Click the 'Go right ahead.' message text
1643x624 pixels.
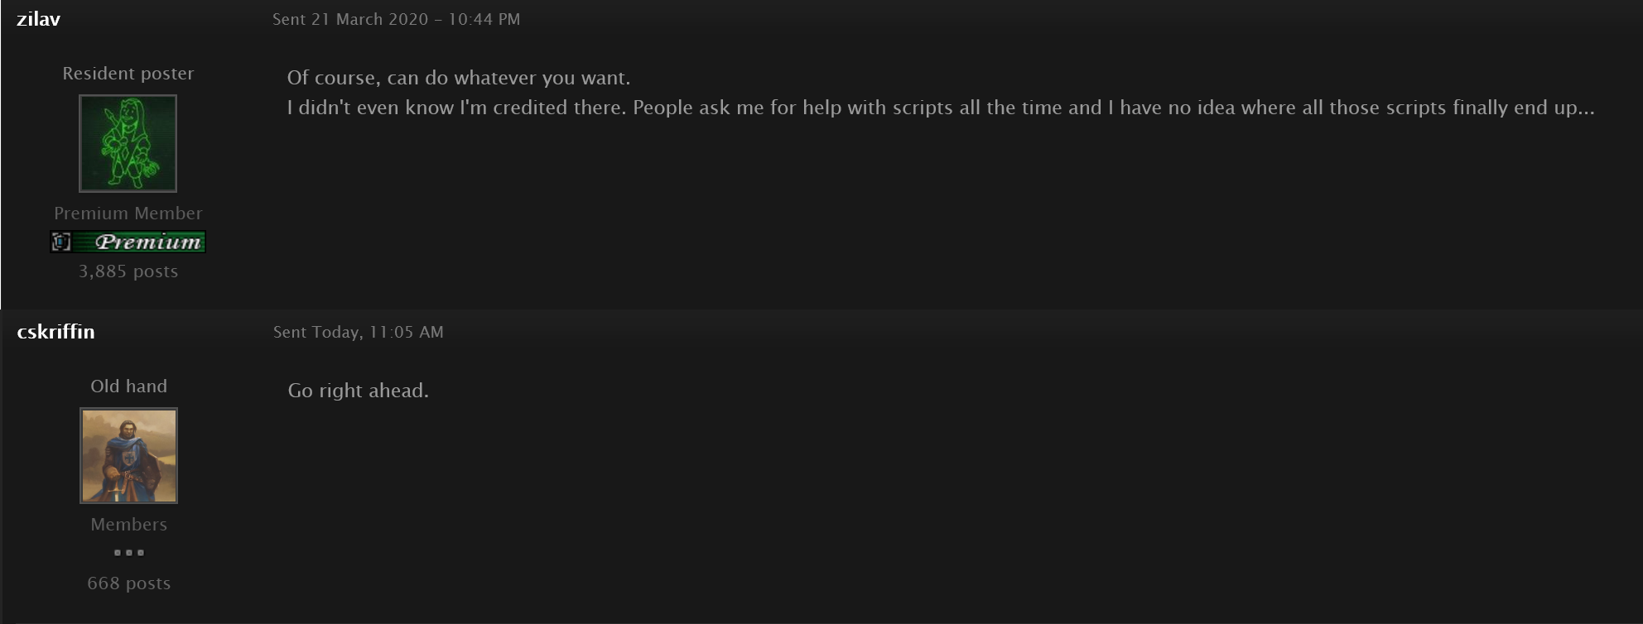358,391
